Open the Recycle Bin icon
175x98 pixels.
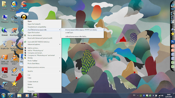5,45
